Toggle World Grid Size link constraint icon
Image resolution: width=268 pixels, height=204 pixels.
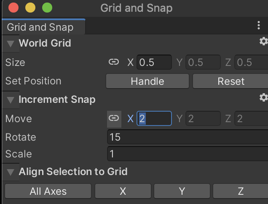point(114,62)
